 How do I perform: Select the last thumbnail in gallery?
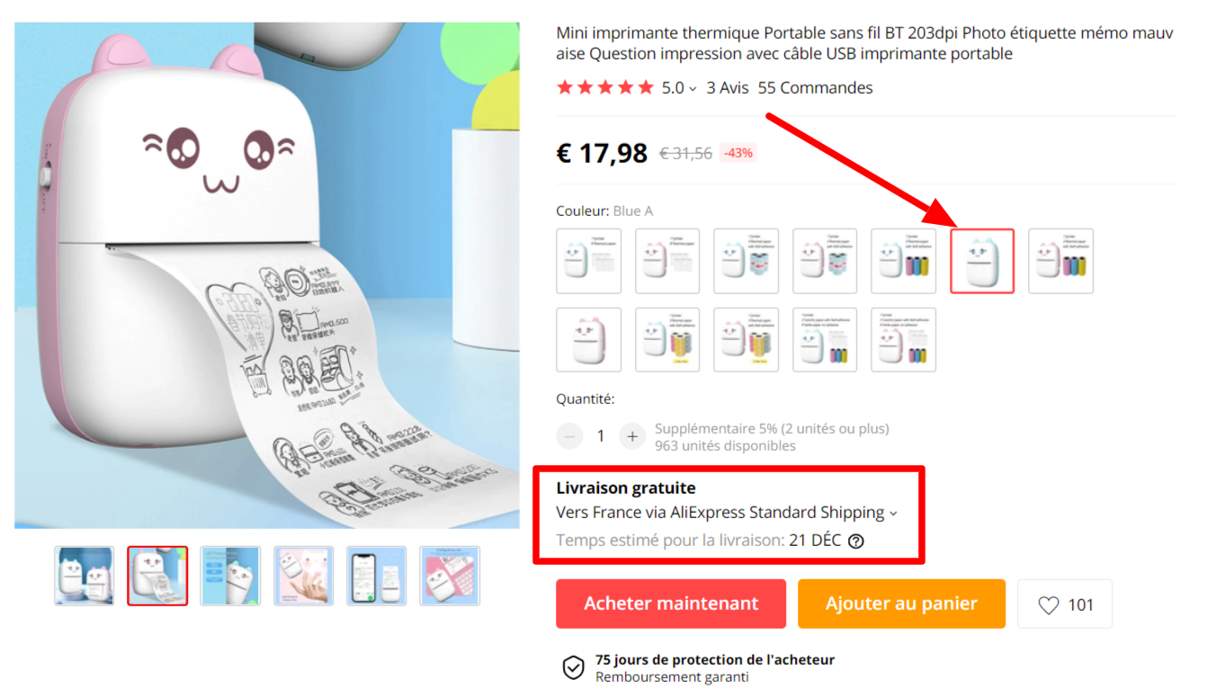click(x=450, y=576)
